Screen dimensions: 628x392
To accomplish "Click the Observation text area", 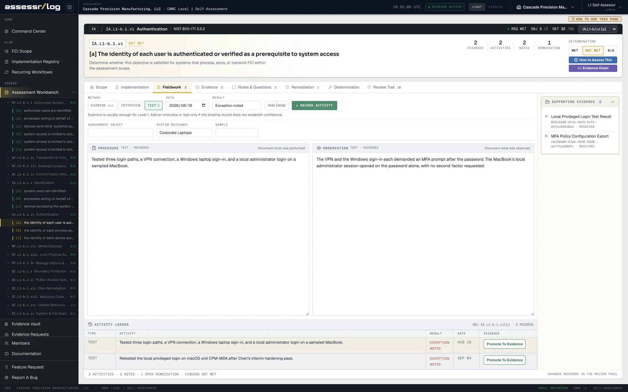I will [x=423, y=234].
